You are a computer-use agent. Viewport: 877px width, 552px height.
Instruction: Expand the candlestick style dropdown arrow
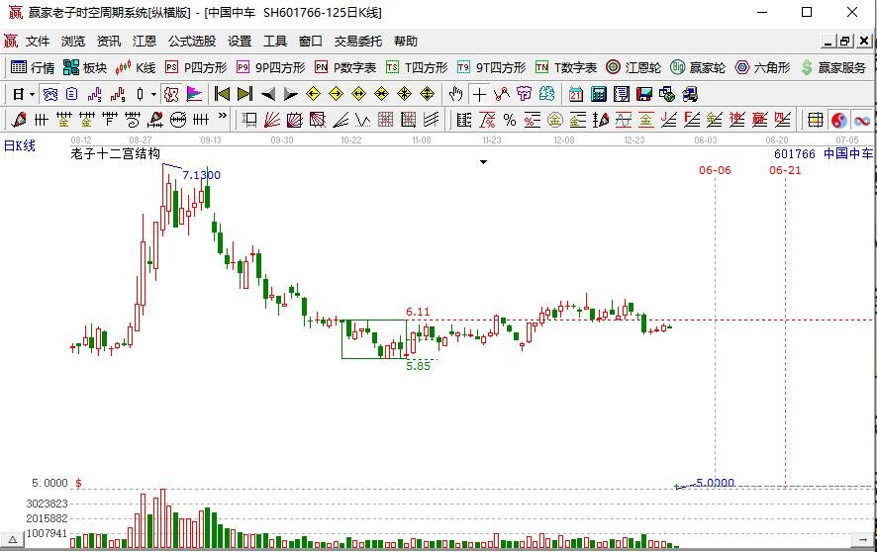pos(153,94)
